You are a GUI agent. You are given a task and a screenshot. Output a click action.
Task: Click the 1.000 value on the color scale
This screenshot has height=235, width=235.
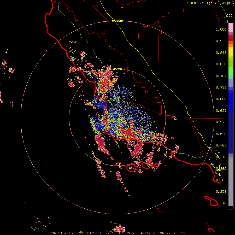tap(221, 29)
